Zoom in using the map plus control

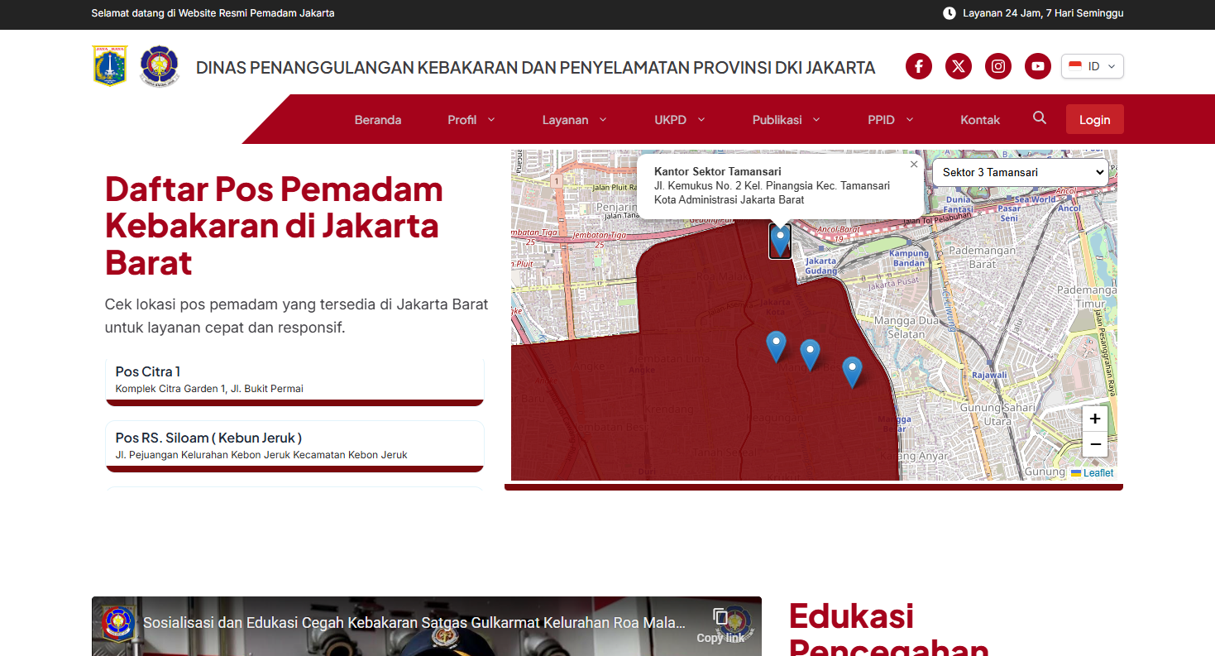coord(1094,419)
